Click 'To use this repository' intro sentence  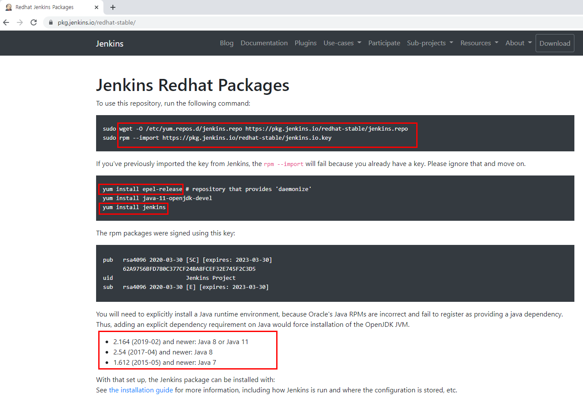(173, 103)
